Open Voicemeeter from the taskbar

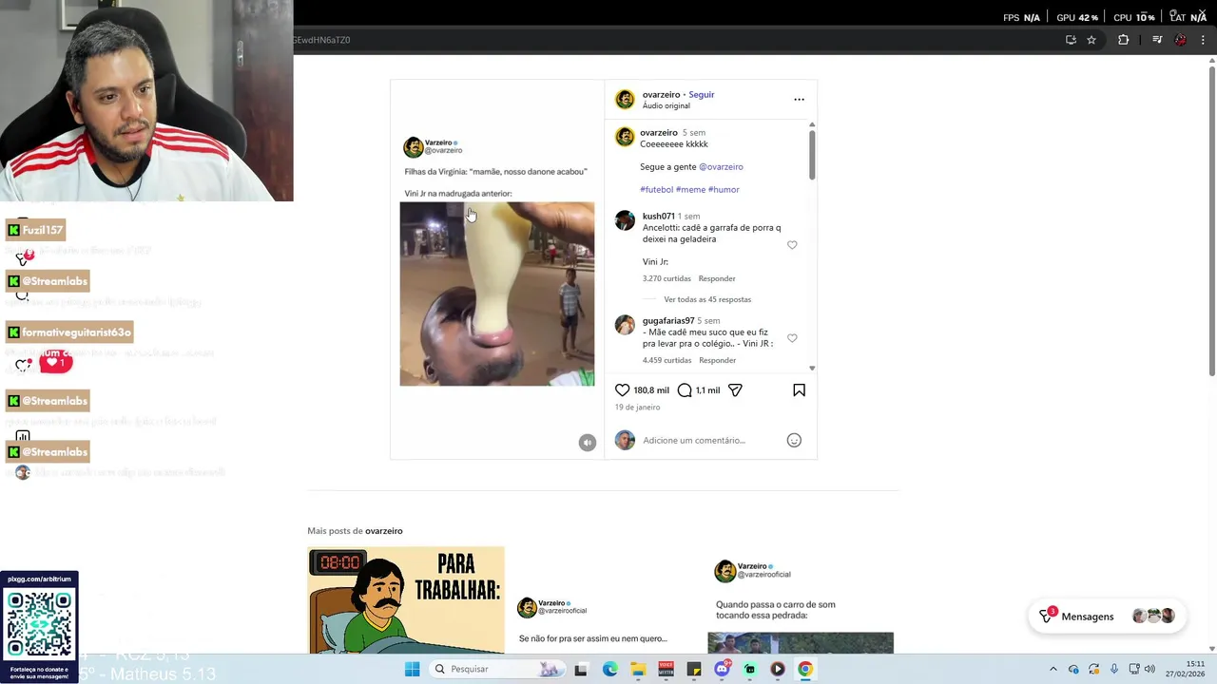pyautogui.click(x=666, y=669)
